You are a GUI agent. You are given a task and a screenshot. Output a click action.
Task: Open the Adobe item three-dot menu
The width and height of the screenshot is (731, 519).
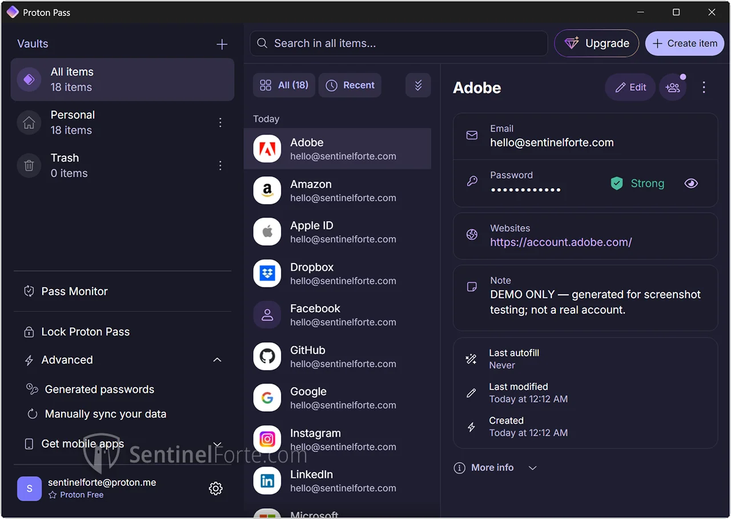coord(704,87)
